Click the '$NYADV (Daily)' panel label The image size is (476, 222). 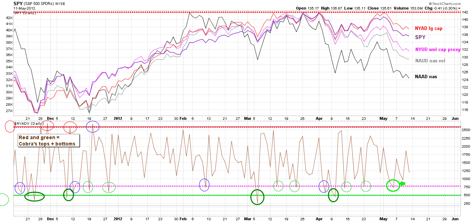[28, 124]
